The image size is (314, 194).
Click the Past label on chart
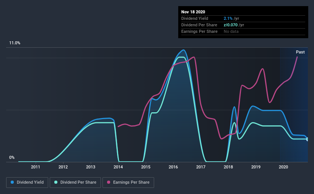tap(300, 52)
